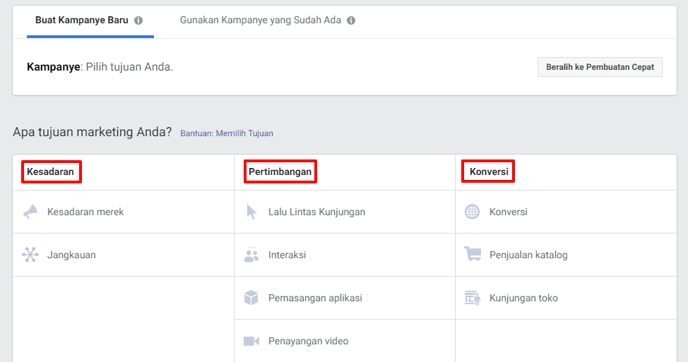The height and width of the screenshot is (362, 688).
Task: Switch to Buat Kampanye Baru tab
Action: [x=82, y=20]
